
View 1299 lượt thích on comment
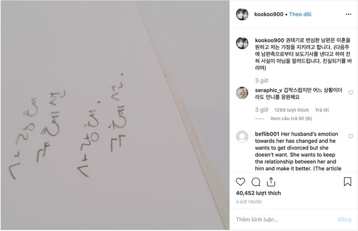292,110
